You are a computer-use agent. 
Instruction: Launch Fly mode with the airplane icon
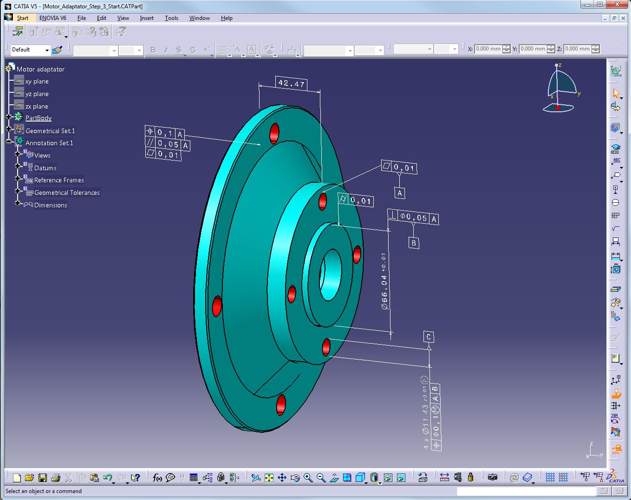(x=256, y=478)
